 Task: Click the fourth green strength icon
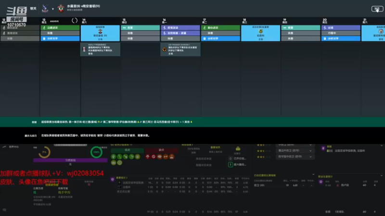tap(131, 156)
